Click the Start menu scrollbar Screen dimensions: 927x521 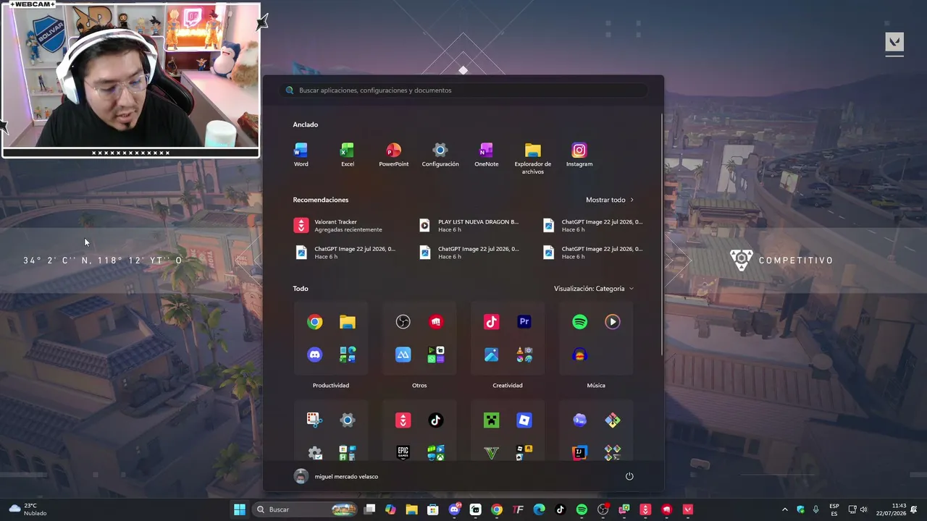pyautogui.click(x=661, y=233)
